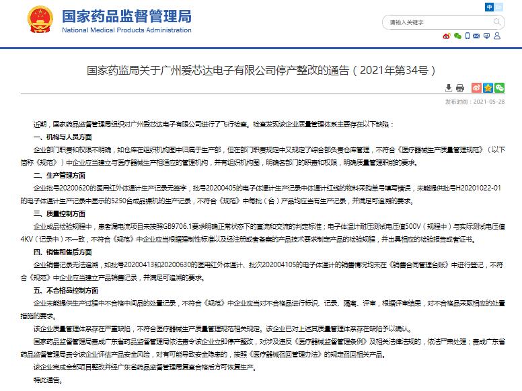Click heading 四、销售和售后方面
This screenshot has width=522, height=391.
63,252
